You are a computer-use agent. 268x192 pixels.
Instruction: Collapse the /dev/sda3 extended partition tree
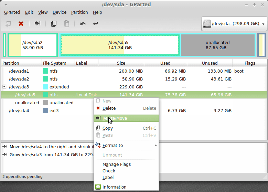4,87
